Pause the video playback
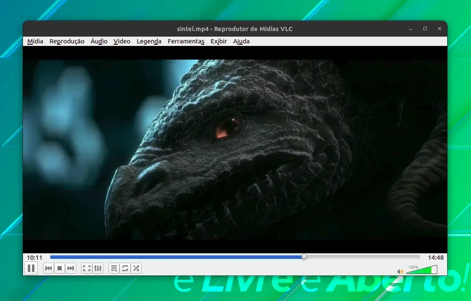This screenshot has width=471, height=301. pyautogui.click(x=31, y=268)
